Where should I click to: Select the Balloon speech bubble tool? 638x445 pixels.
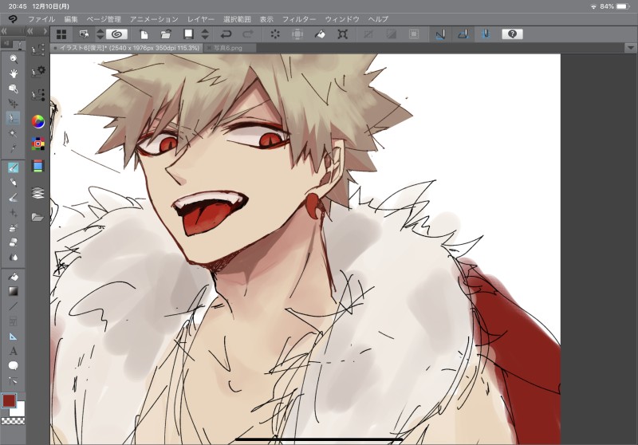coord(14,366)
